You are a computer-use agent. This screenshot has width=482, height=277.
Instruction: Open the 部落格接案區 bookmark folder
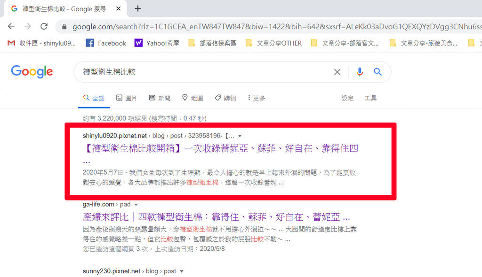212,43
